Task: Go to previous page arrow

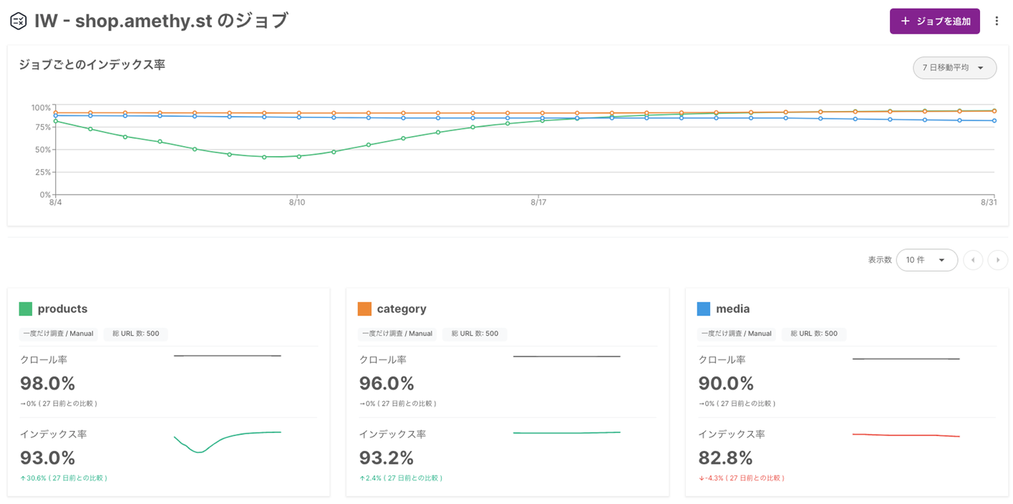Action: tap(973, 260)
